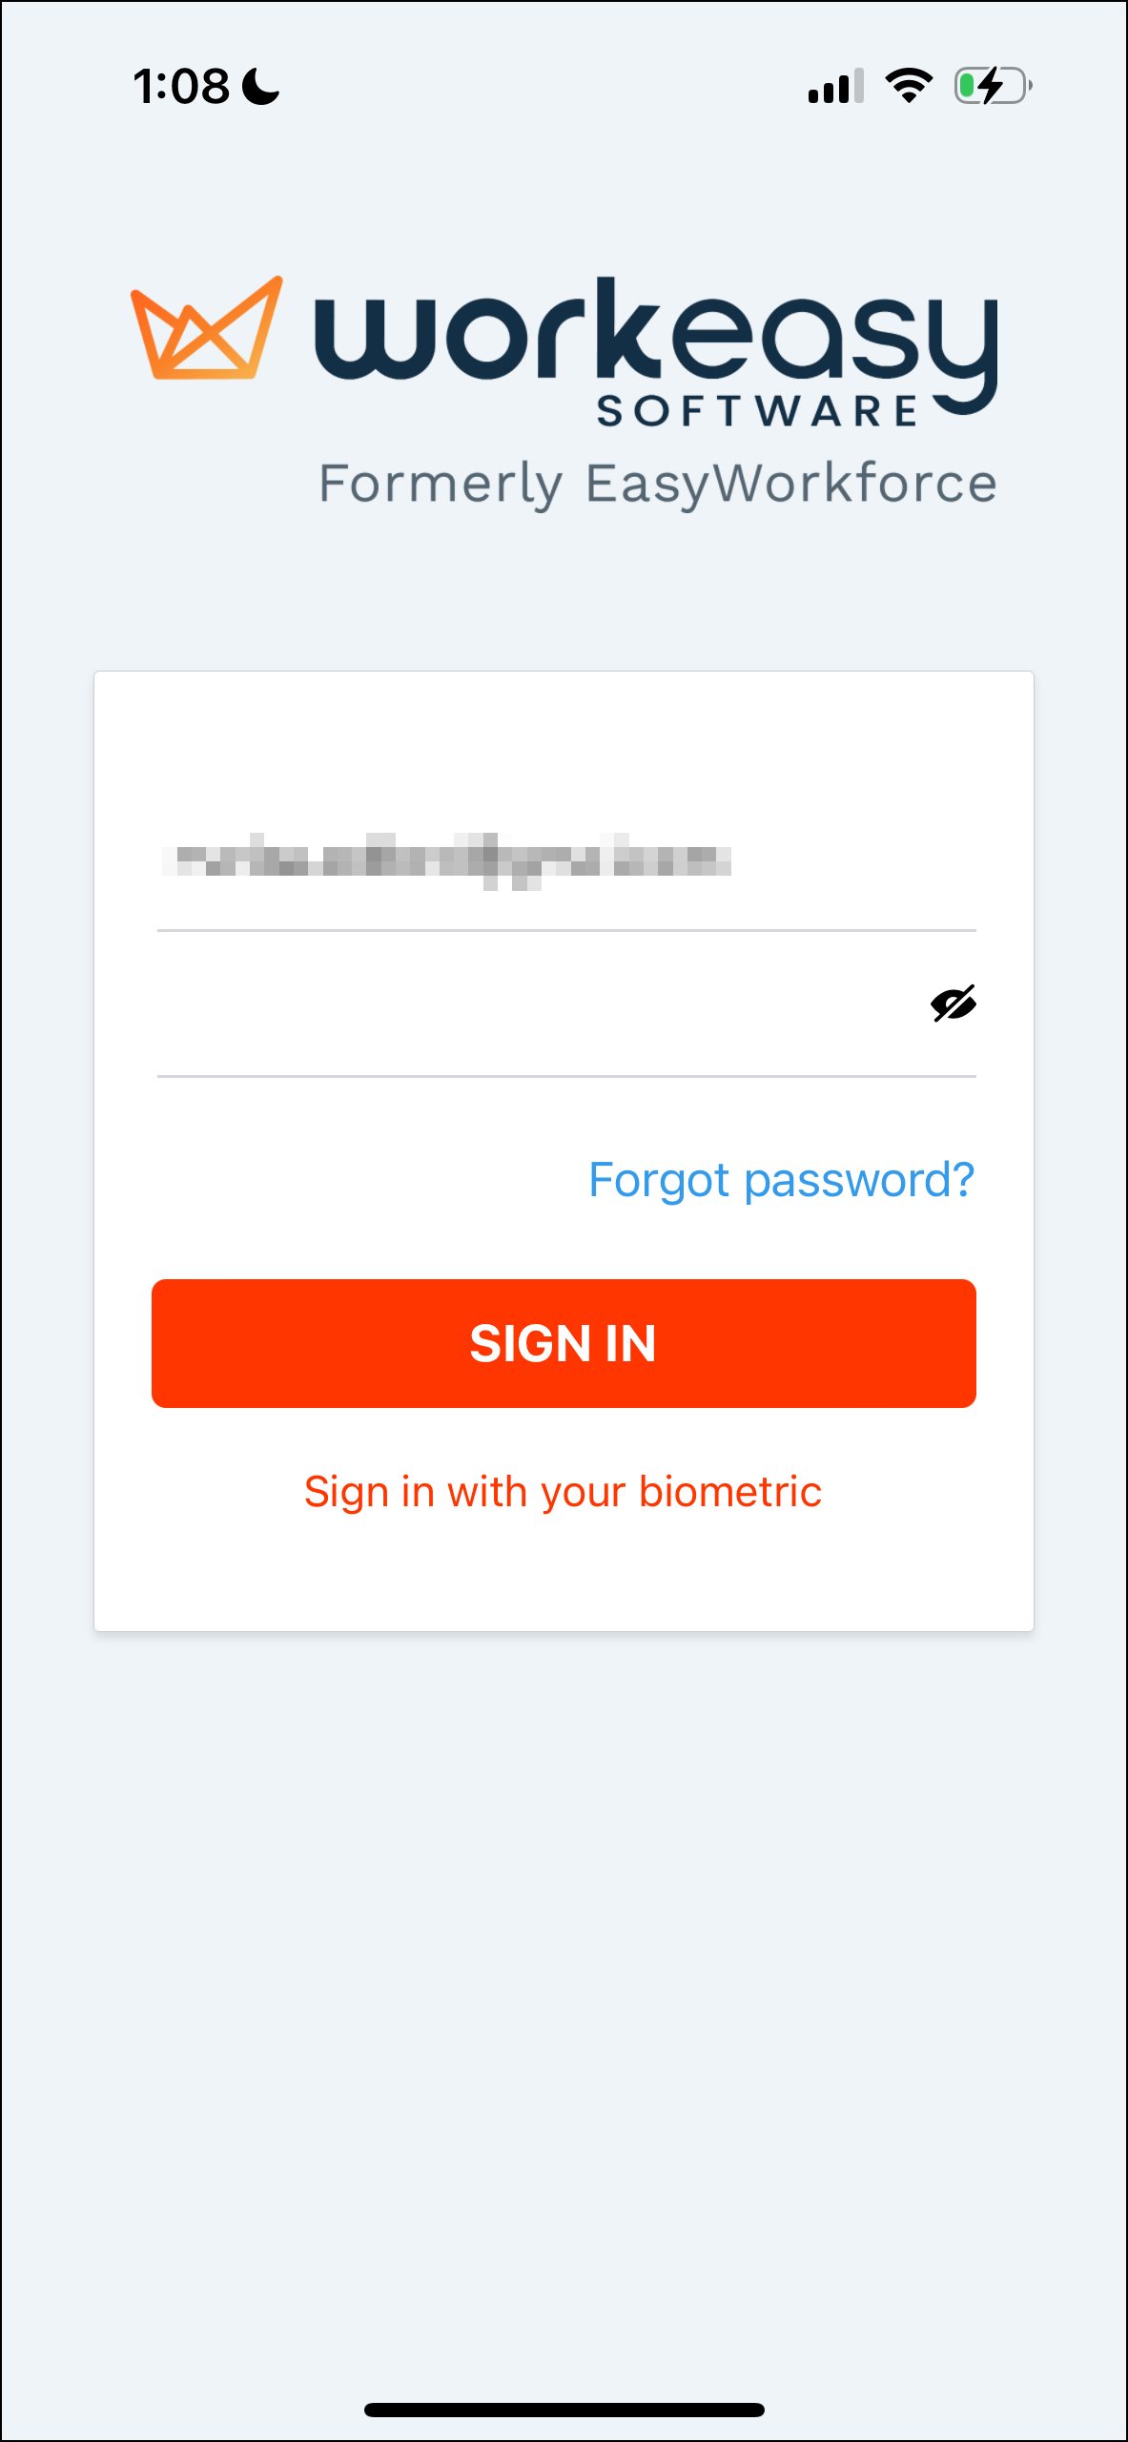Open the Forgot password? link
The width and height of the screenshot is (1128, 2442).
[x=781, y=1180]
